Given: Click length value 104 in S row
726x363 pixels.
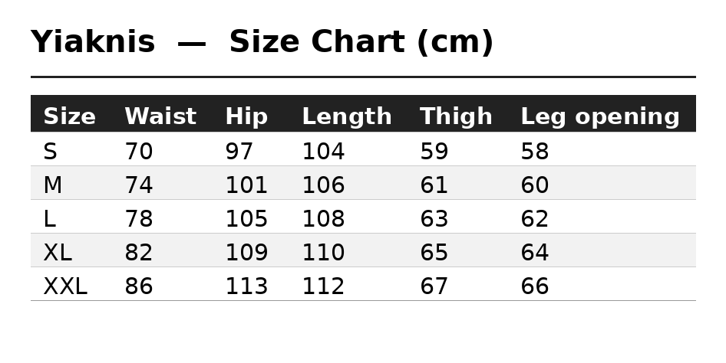Looking at the screenshot, I should coord(323,152).
